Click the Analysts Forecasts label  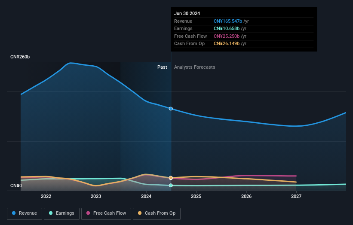tap(194, 67)
